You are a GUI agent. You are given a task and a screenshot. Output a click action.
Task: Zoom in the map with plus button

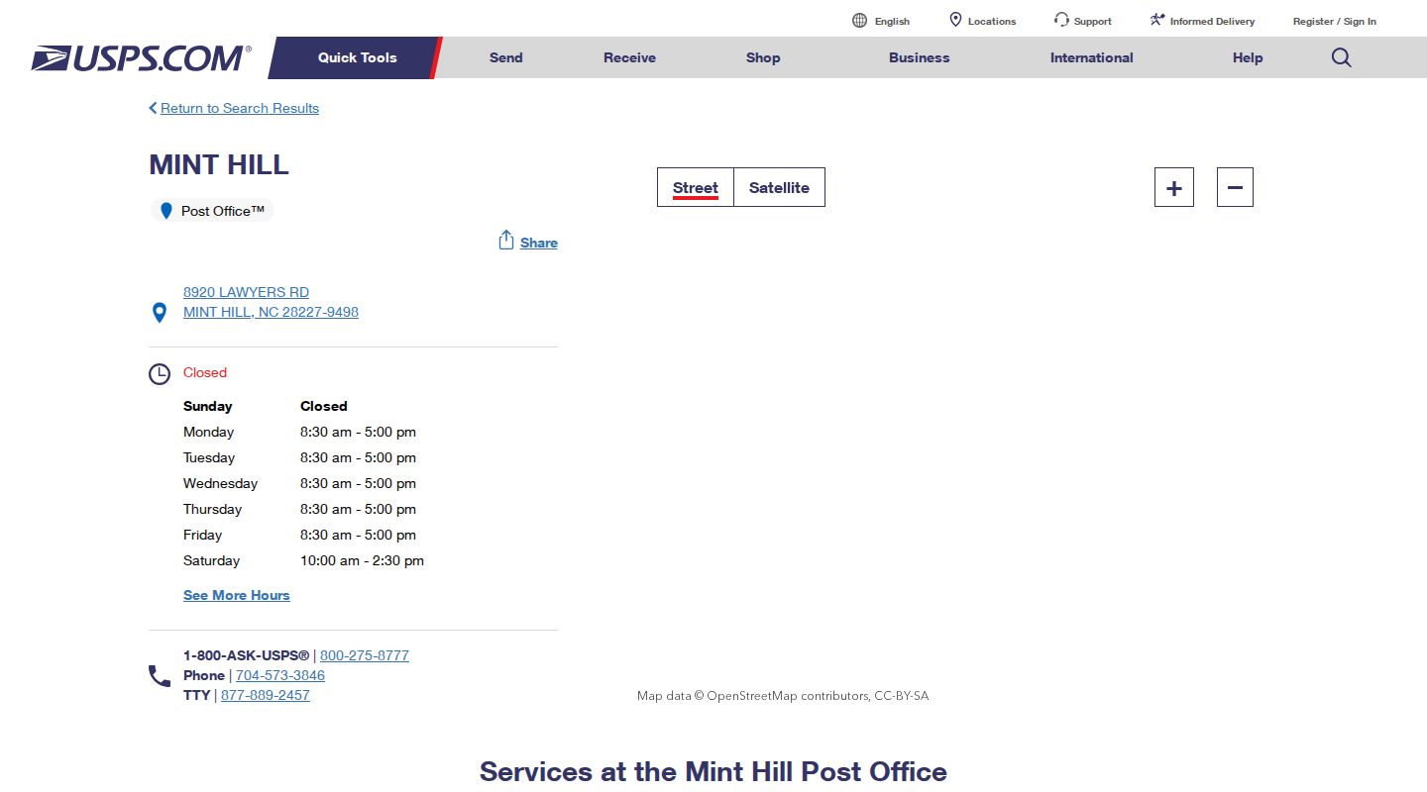(1174, 187)
